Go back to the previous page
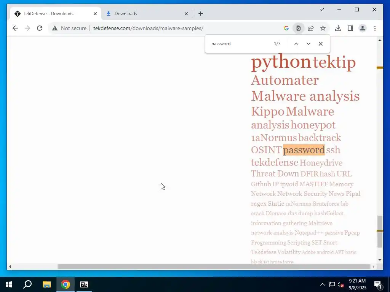The image size is (390, 292). [15, 28]
